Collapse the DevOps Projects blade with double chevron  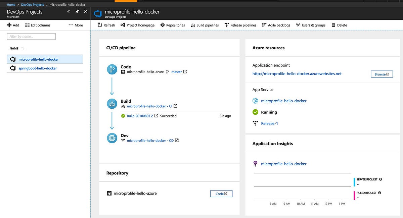click(x=68, y=11)
